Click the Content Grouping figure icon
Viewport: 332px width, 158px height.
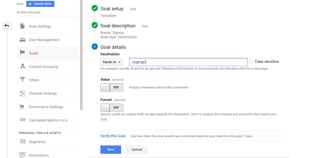[22, 66]
